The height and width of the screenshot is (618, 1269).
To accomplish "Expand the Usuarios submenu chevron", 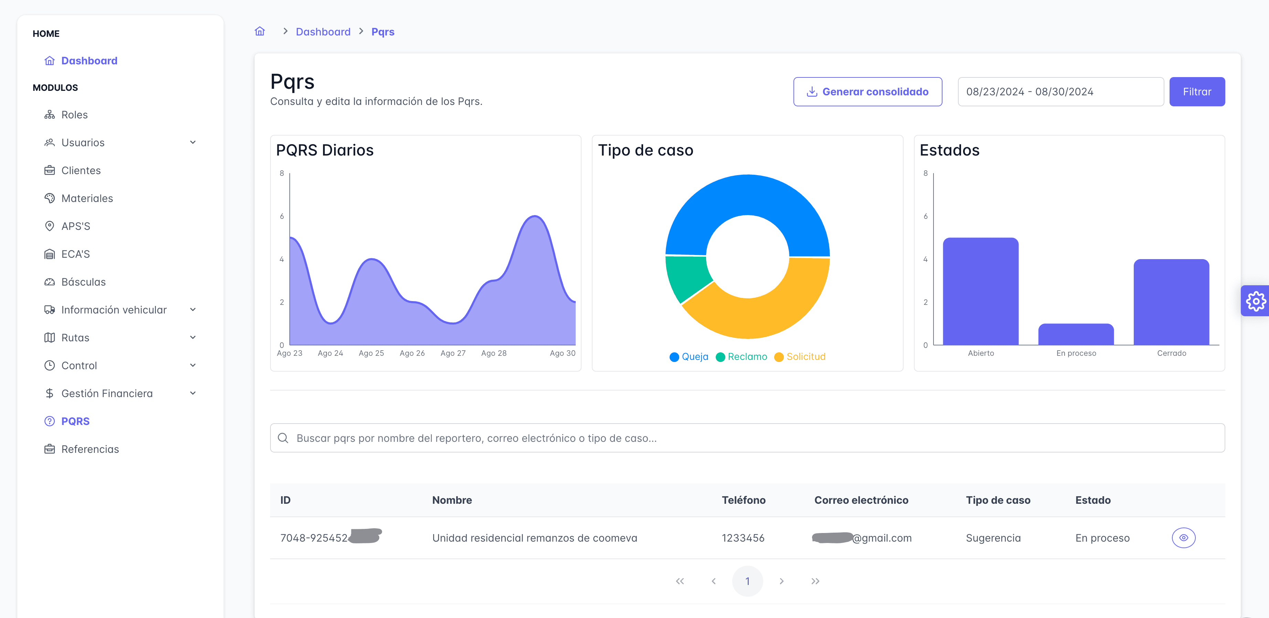I will tap(193, 142).
